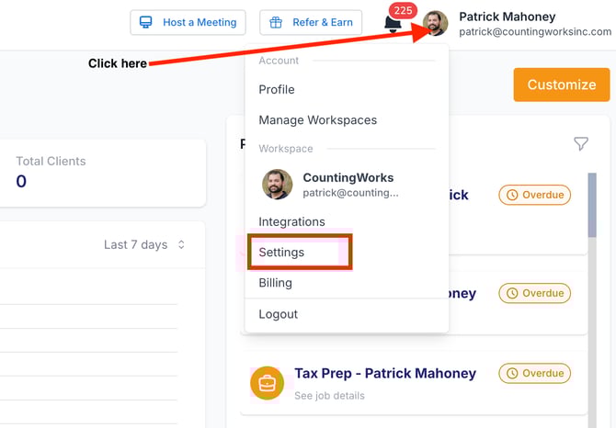Click the Tax Prep briefcase icon

pyautogui.click(x=267, y=383)
